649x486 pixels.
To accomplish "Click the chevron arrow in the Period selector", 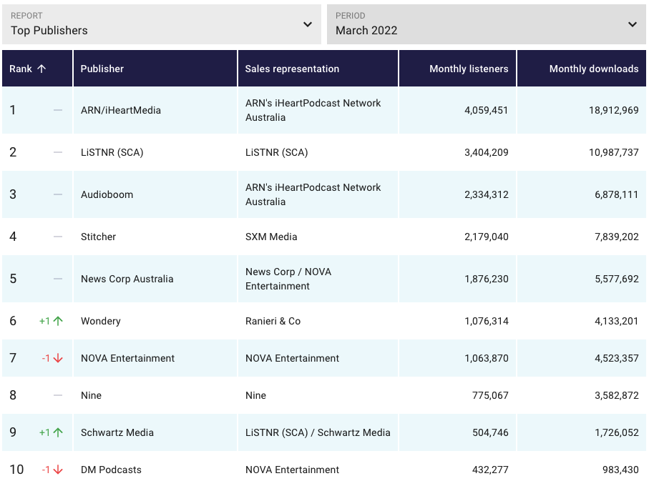I will click(x=633, y=24).
